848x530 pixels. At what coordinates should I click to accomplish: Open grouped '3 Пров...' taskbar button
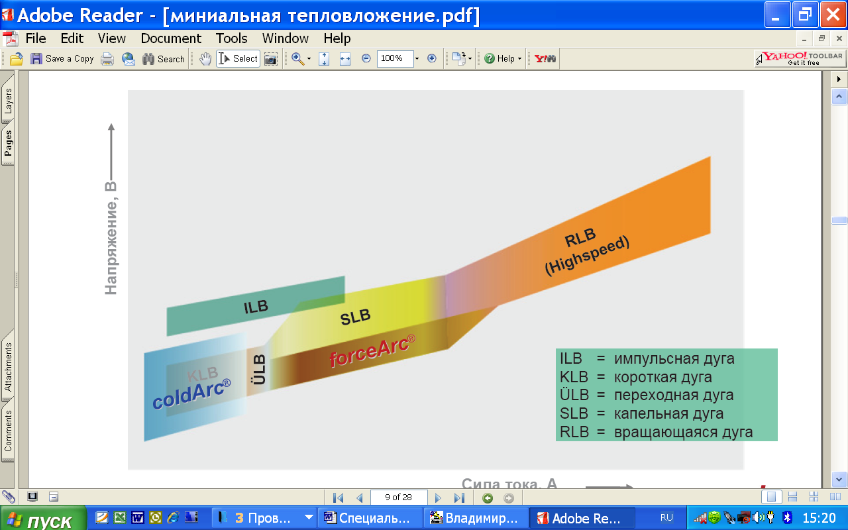[x=265, y=518]
